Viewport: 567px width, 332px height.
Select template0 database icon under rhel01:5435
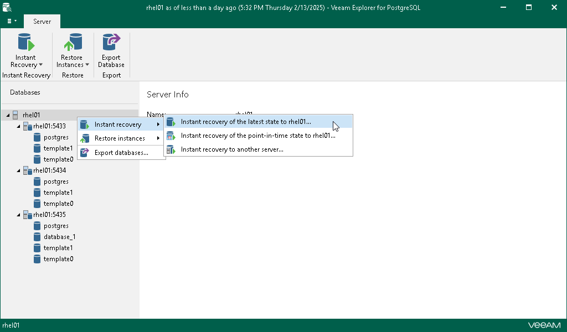click(x=37, y=258)
